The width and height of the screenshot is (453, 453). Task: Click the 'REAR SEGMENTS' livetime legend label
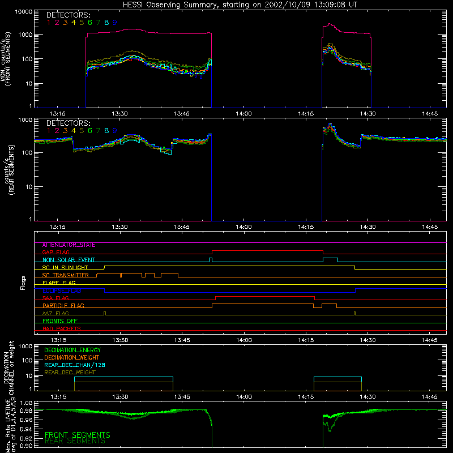coord(75,441)
